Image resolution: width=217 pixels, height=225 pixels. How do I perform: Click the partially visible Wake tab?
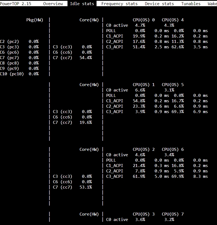pos(212,4)
